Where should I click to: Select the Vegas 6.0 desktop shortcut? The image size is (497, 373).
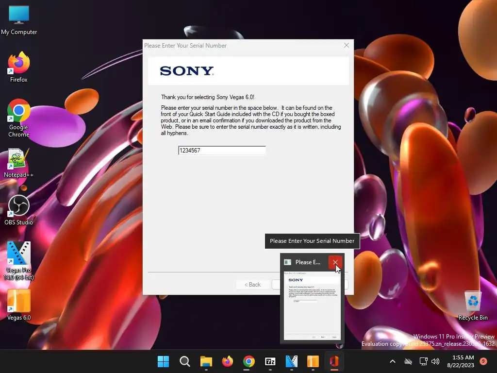tap(19, 305)
